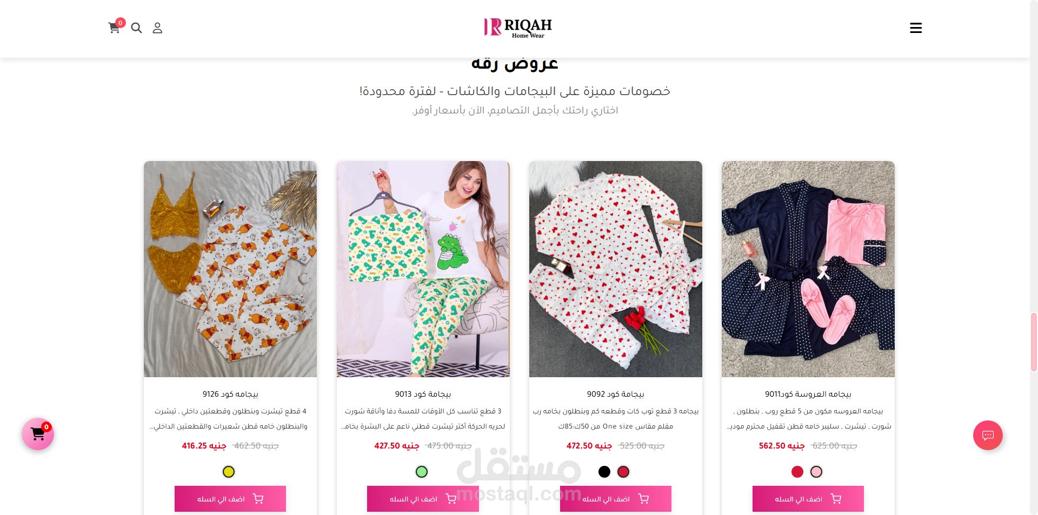Pick pink swatch for bride pajama 9011

coord(816,472)
